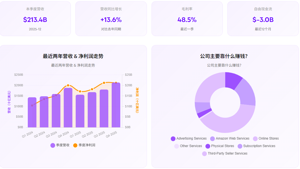Open the 毛利率 card details
The width and height of the screenshot is (300, 169).
point(187,18)
